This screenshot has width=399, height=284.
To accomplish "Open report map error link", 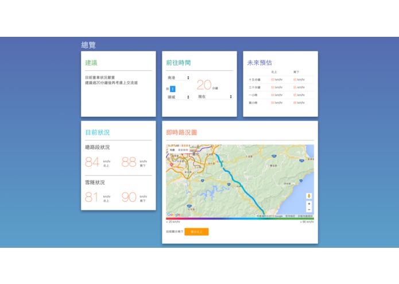I will tap(305, 216).
